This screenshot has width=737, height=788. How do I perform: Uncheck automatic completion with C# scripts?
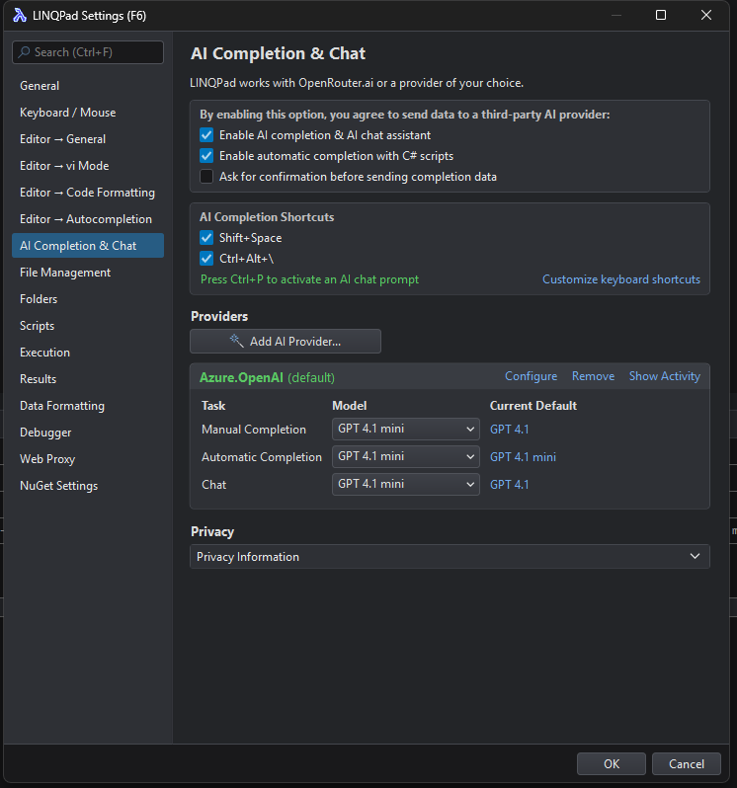click(206, 156)
